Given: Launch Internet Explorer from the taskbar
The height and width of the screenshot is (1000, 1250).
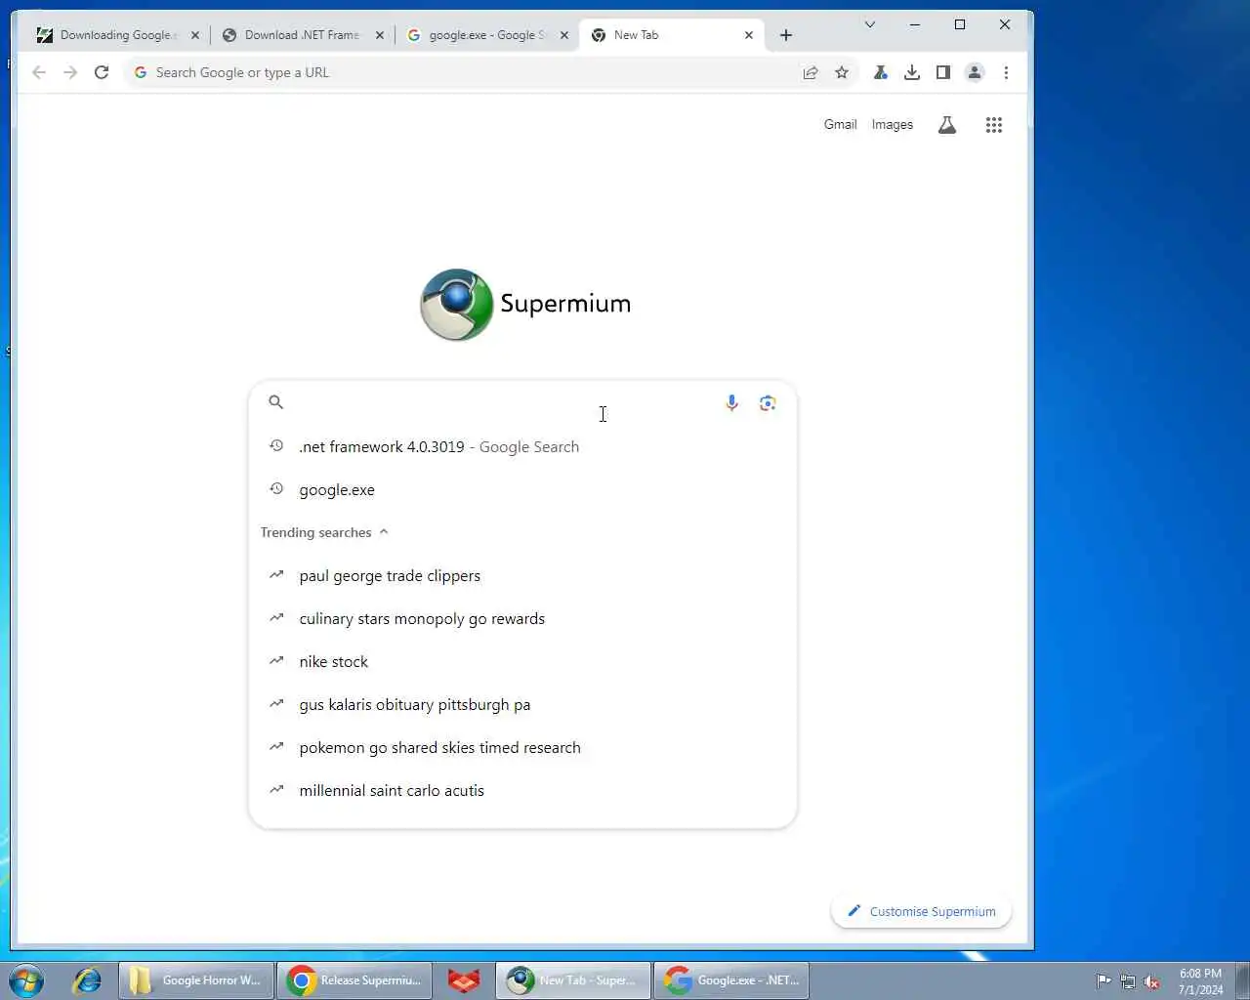Looking at the screenshot, I should tap(87, 980).
